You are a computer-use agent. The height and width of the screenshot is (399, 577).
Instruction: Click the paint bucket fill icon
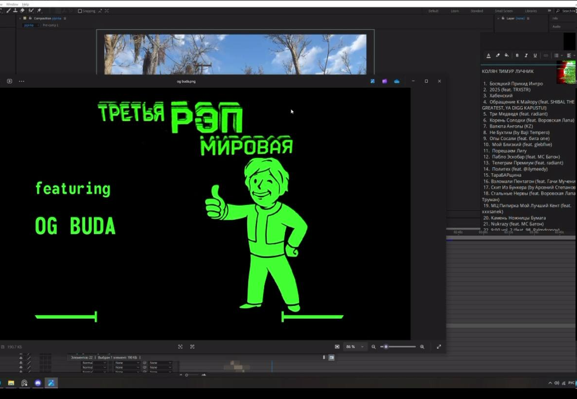507,56
